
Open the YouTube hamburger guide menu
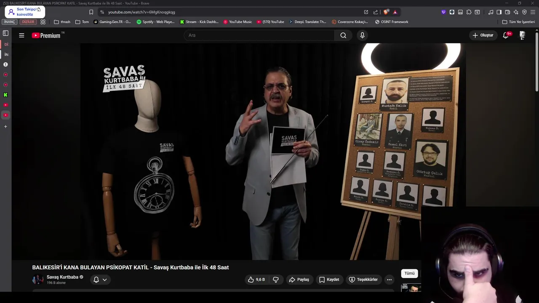(21, 35)
